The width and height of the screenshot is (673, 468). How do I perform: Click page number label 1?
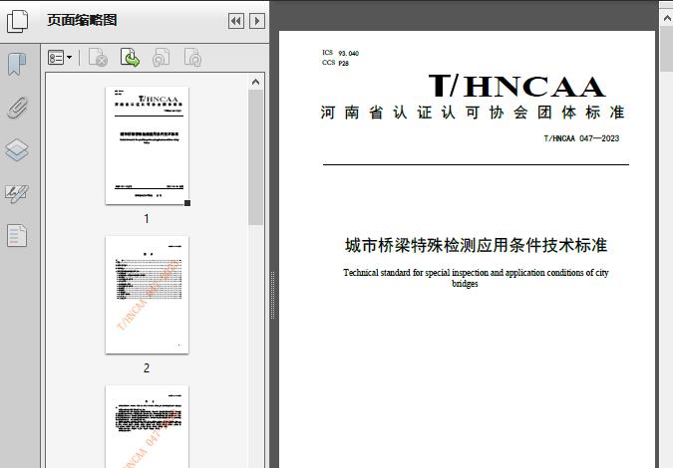[147, 219]
